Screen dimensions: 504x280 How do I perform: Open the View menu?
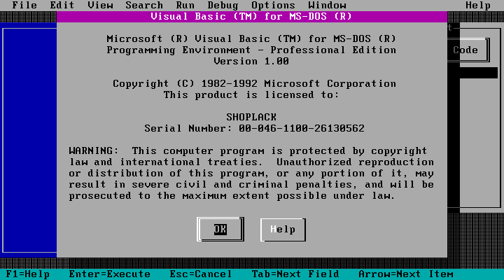click(100, 5)
